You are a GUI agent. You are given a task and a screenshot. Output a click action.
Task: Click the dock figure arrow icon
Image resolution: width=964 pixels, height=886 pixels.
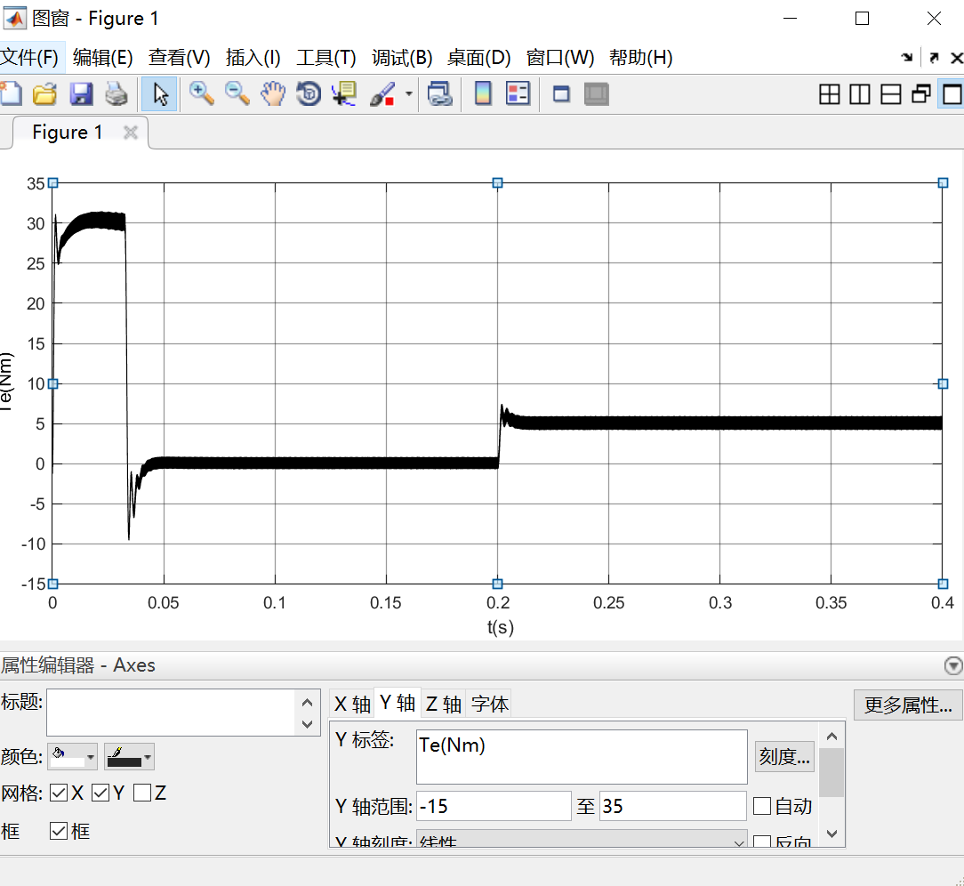click(907, 58)
